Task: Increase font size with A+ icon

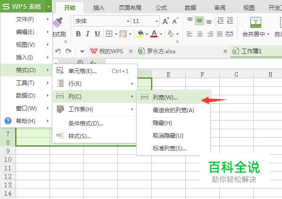Action: point(166,21)
